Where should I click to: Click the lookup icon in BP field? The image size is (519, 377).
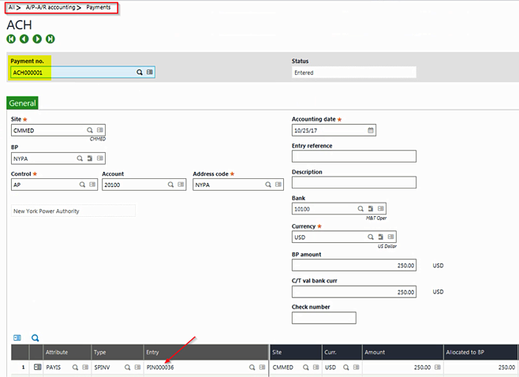(x=79, y=158)
